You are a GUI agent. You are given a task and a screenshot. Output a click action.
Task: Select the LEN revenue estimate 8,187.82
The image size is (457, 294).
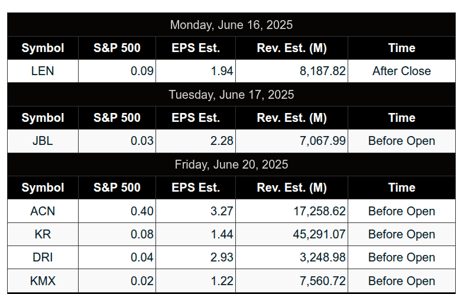click(x=322, y=71)
